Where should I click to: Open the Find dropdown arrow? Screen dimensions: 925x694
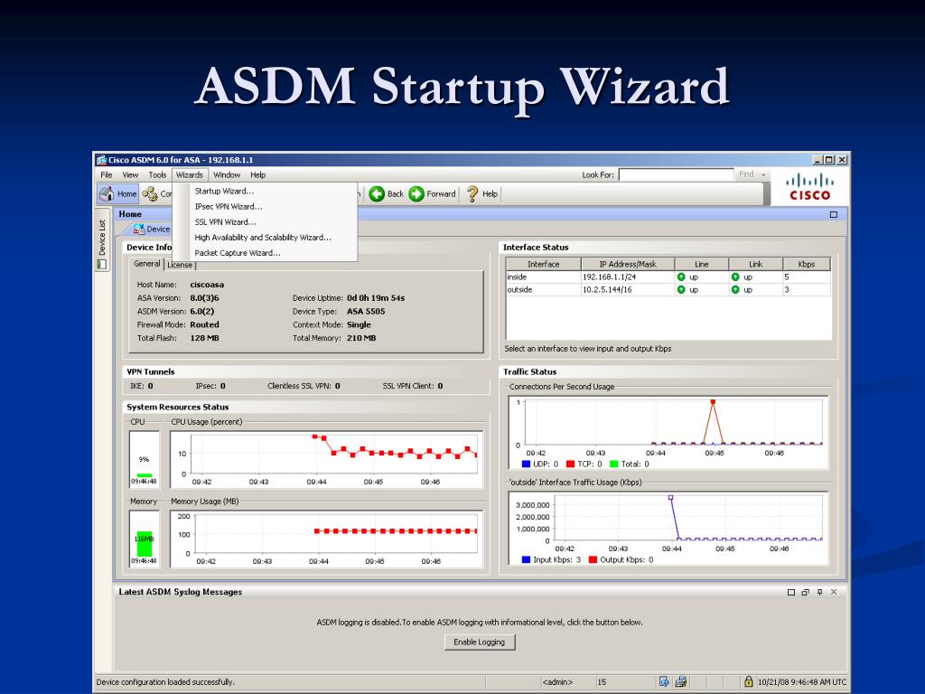tap(763, 175)
